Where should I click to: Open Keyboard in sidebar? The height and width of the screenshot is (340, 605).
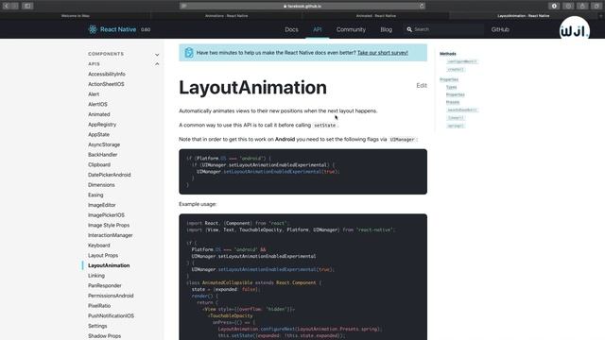pos(98,246)
